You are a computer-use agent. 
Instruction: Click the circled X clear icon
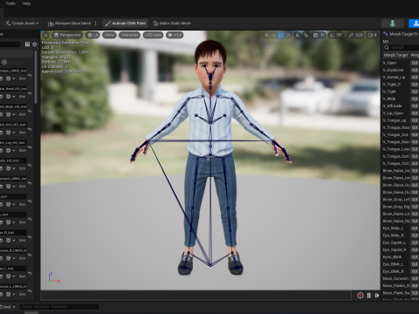coord(4,62)
